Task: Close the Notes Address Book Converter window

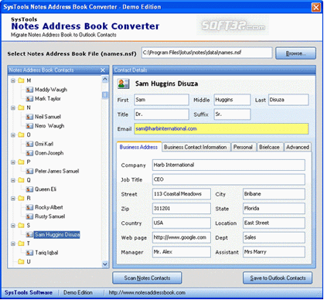Action: (315, 7)
